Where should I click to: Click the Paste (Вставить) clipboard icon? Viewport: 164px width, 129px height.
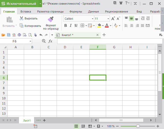pos(10,20)
